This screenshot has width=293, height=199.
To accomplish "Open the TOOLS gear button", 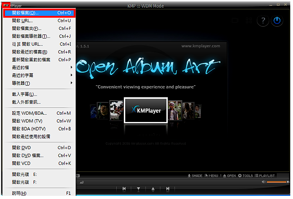I will coord(246,175).
